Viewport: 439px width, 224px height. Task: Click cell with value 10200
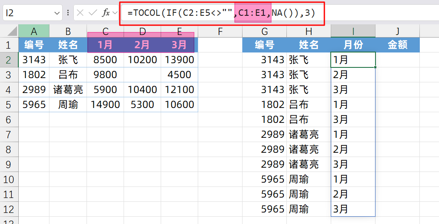pos(142,60)
